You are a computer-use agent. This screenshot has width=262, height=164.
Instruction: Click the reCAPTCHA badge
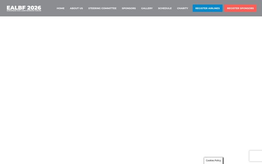[x=256, y=156]
